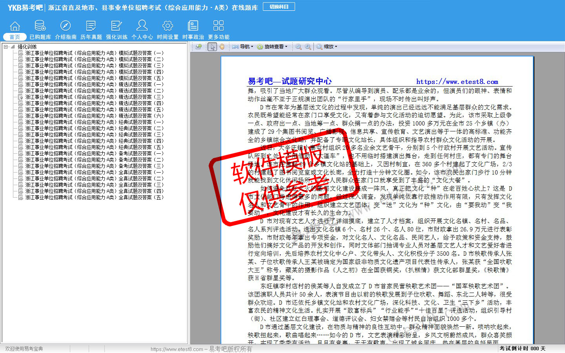Click the zoom in magnifier icon
The image size is (565, 353).
click(x=308, y=47)
